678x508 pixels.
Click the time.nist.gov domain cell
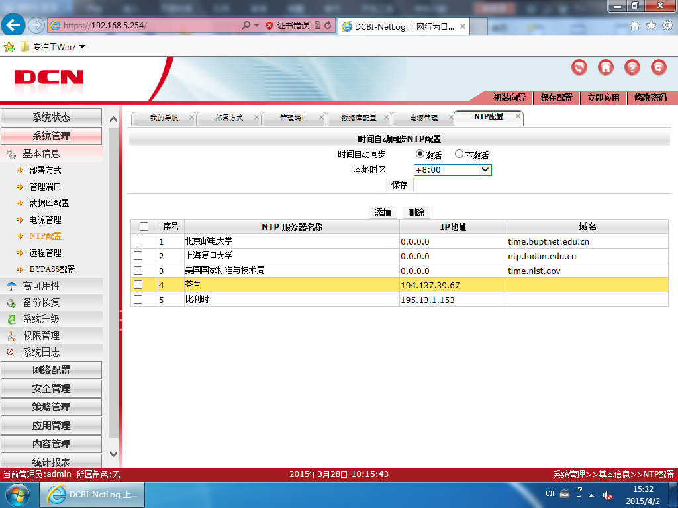[587, 271]
